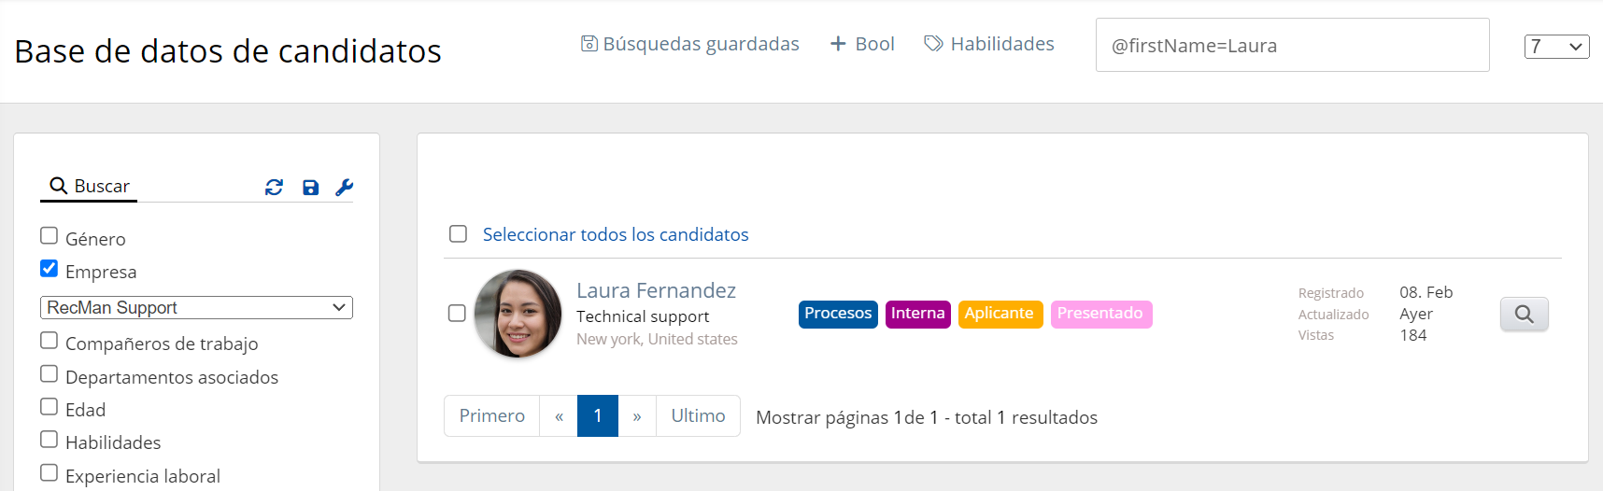Viewport: 1603px width, 491px height.
Task: Tick Seleccionar todos los candidatos checkbox
Action: (x=458, y=234)
